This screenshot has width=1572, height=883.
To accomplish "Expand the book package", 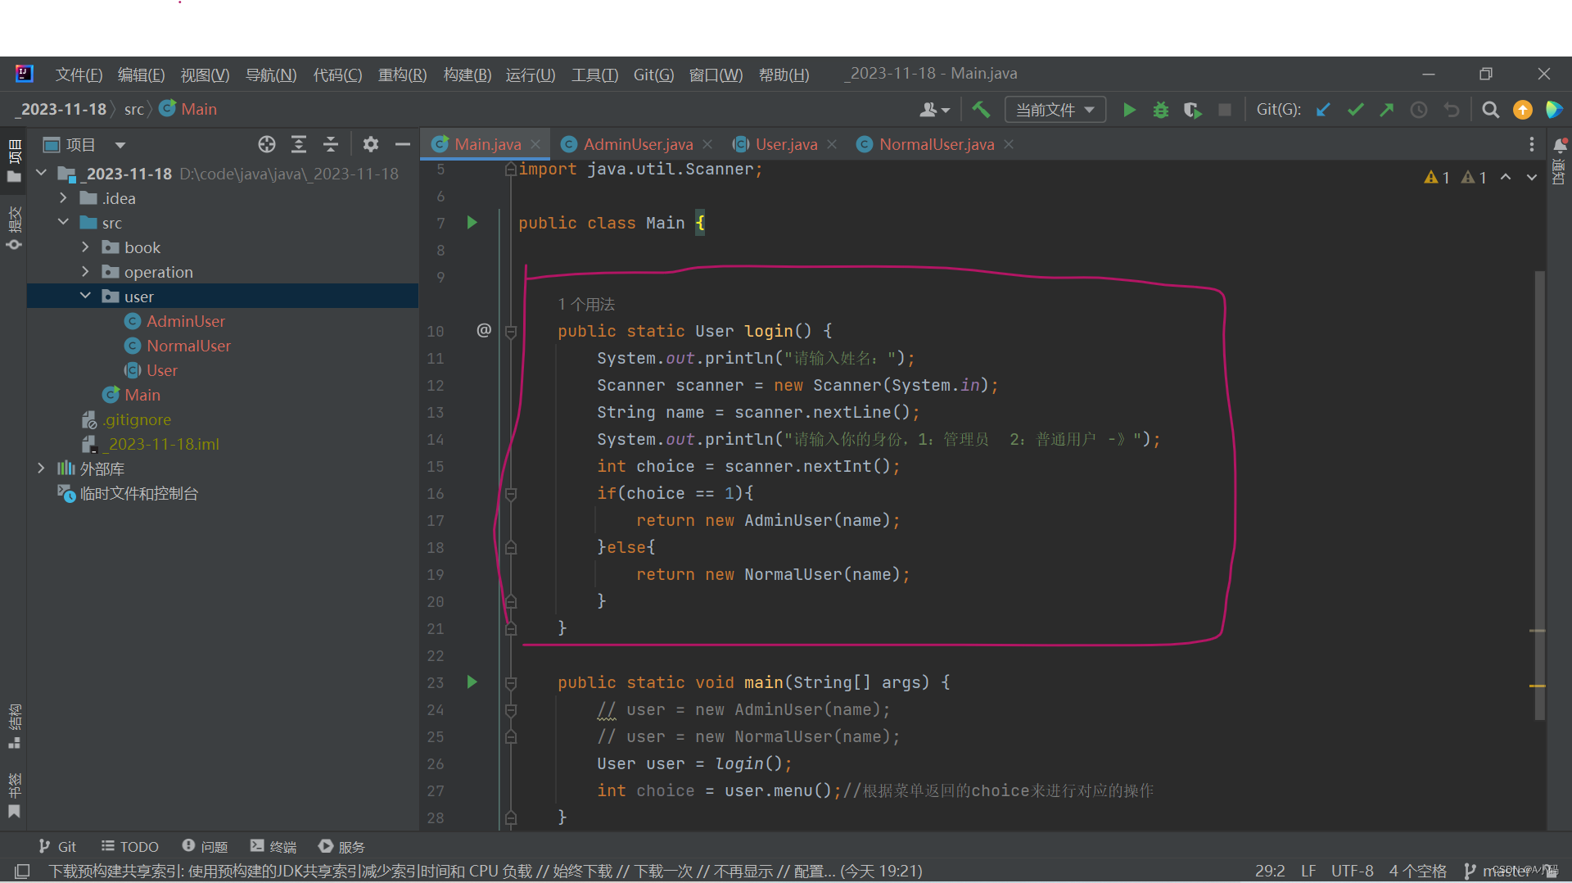I will tap(85, 247).
